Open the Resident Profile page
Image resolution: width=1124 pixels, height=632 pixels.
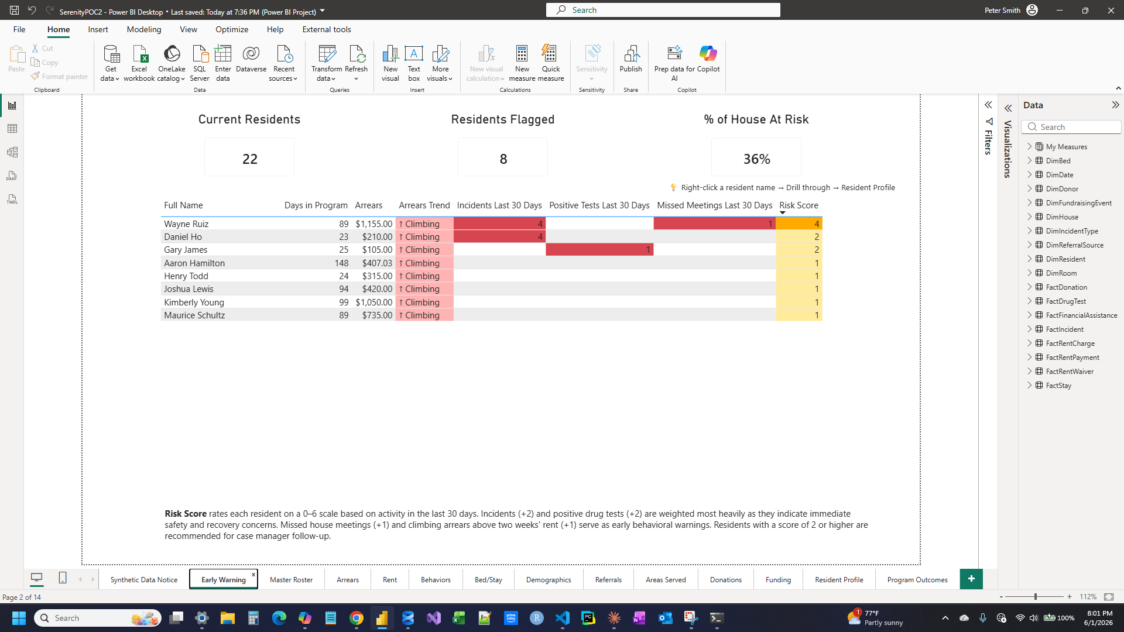[839, 579]
